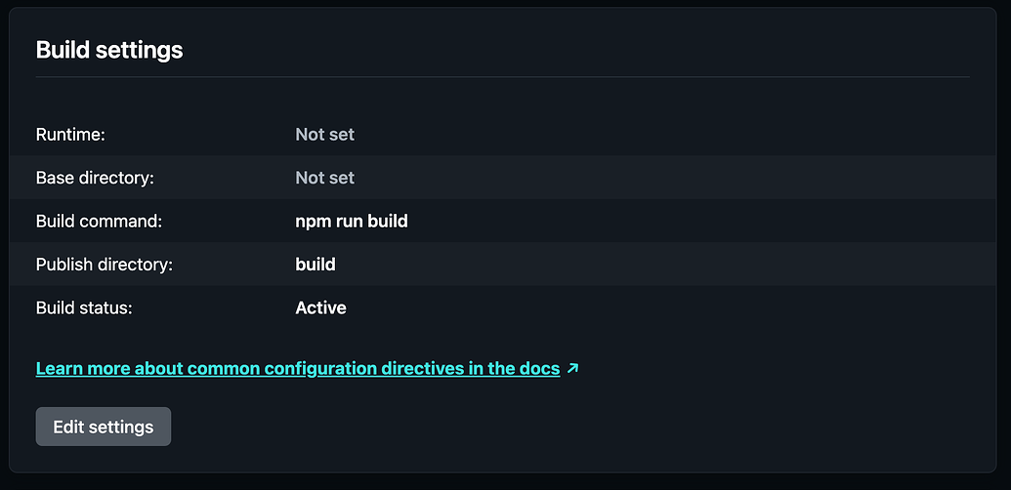Click the divider line under Build settings

[502, 76]
